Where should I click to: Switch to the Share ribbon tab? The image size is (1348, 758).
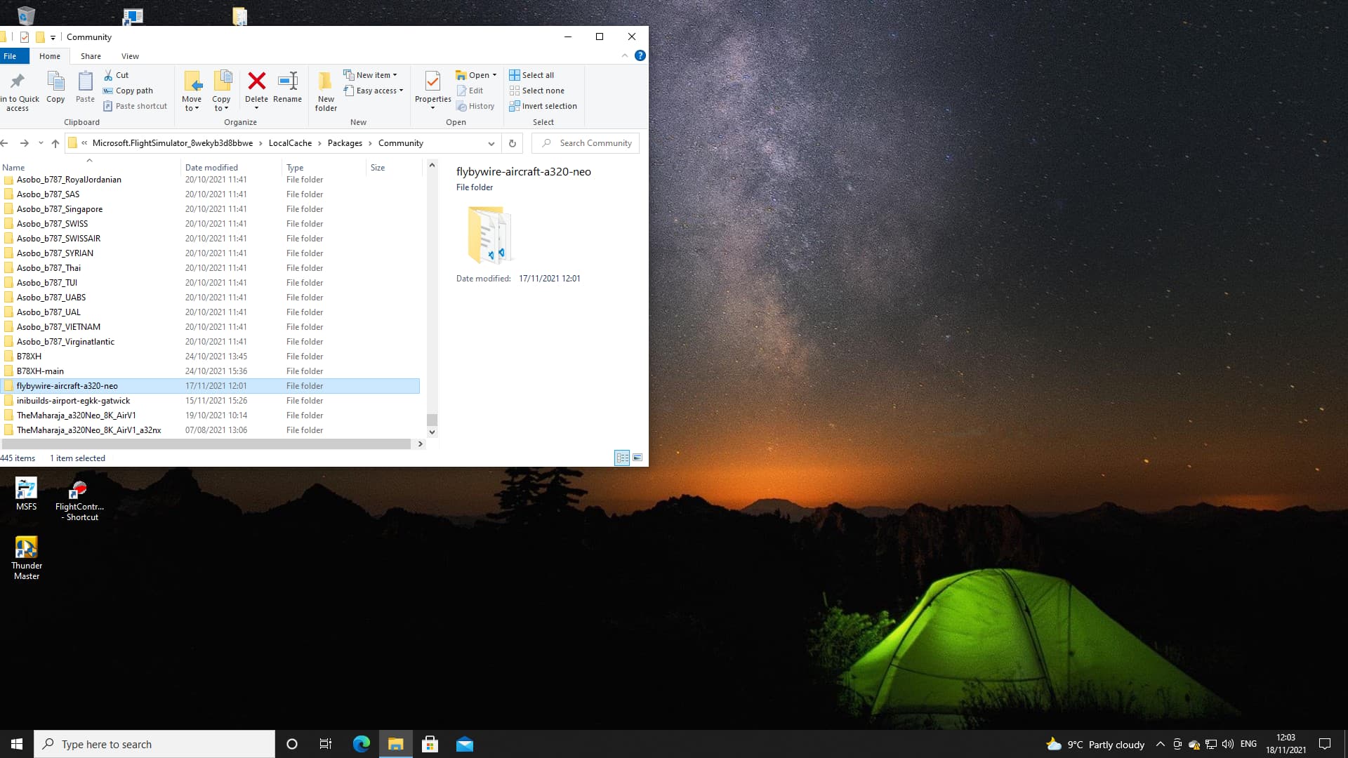[91, 56]
